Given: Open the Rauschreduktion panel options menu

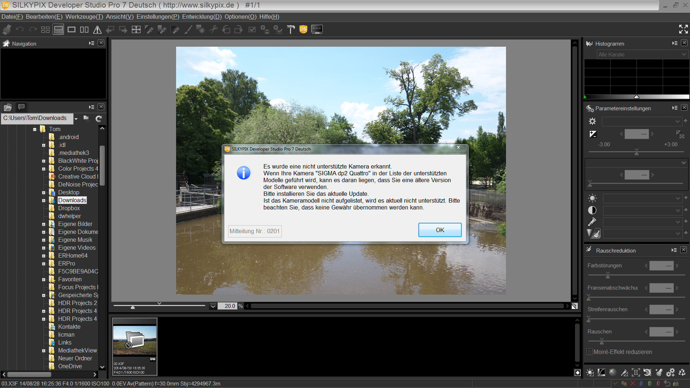Looking at the screenshot, I should point(674,250).
